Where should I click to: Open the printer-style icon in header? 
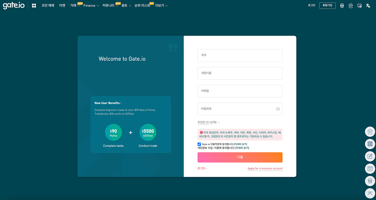[x=342, y=6]
